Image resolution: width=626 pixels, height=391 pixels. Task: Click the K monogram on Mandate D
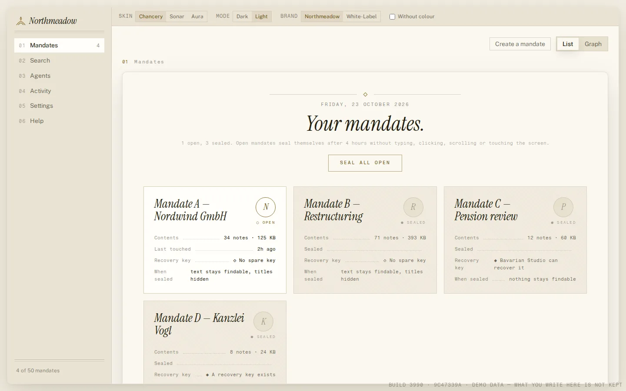coord(263,321)
